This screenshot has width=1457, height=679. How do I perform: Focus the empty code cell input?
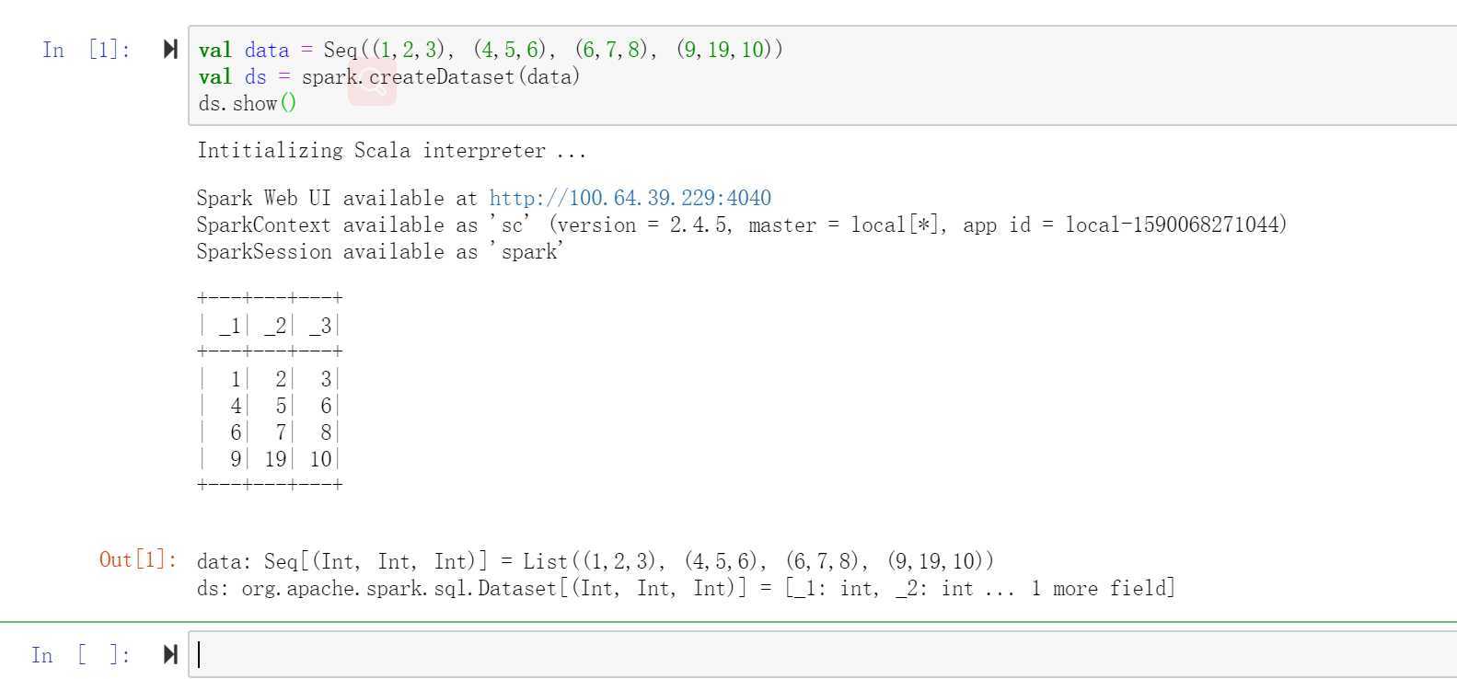point(819,654)
